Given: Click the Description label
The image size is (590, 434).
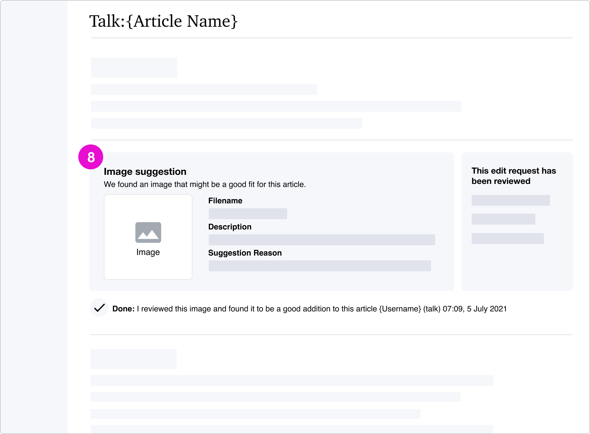Looking at the screenshot, I should [x=230, y=227].
